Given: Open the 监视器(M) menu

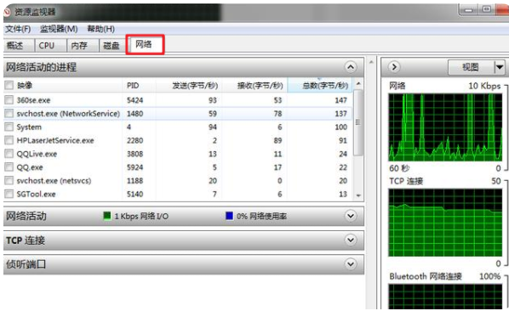Looking at the screenshot, I should click(x=59, y=29).
